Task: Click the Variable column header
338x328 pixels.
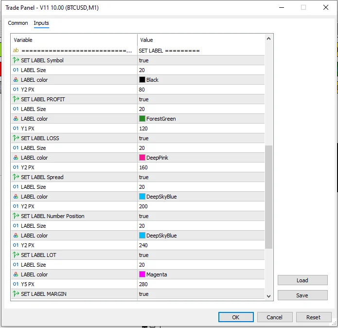Action: point(74,40)
